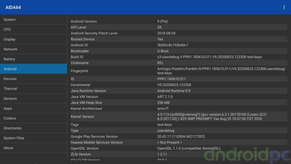Click the Java Runtime Version row
The image size is (291, 164).
click(x=179, y=91)
